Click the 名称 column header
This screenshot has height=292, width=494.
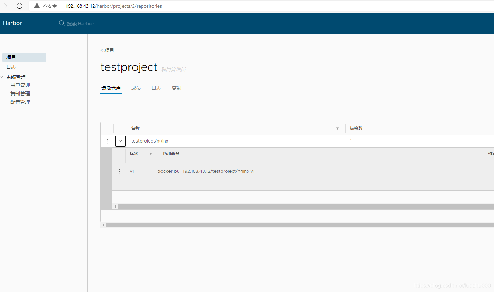coord(135,128)
